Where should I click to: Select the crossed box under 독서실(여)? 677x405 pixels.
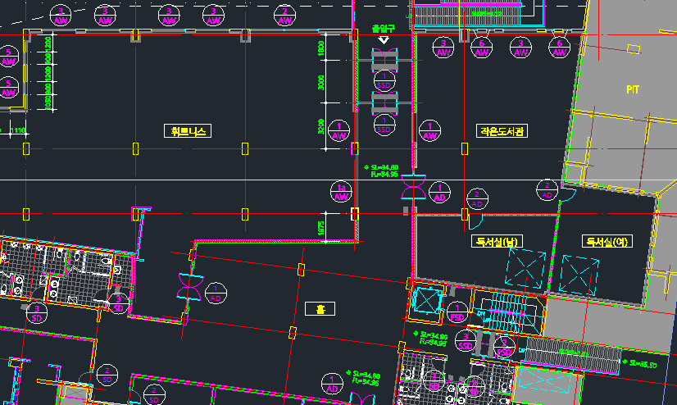[x=580, y=271]
